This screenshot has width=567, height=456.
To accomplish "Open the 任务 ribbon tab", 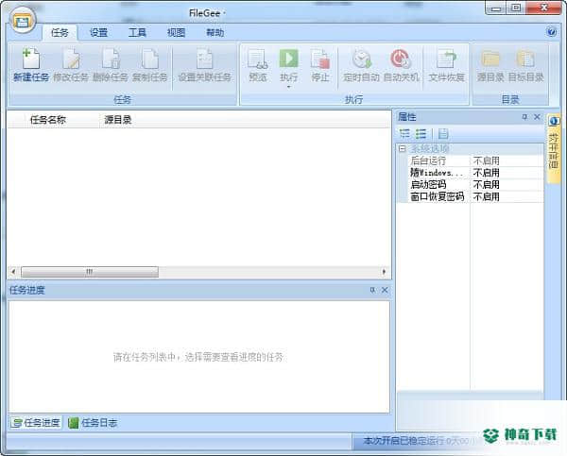I will [x=60, y=33].
